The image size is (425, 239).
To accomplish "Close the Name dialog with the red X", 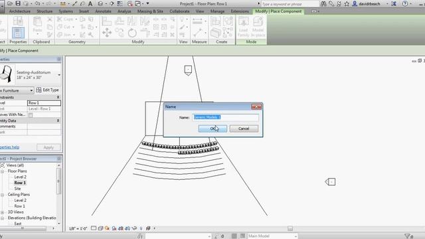I will 256,107.
